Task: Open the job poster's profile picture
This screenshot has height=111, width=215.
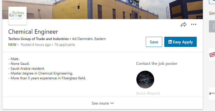Action: click(145, 80)
